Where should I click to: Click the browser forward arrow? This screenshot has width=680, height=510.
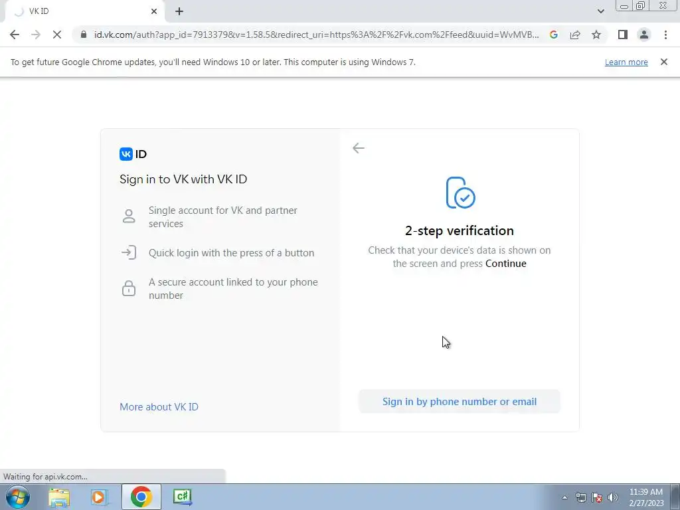point(36,35)
